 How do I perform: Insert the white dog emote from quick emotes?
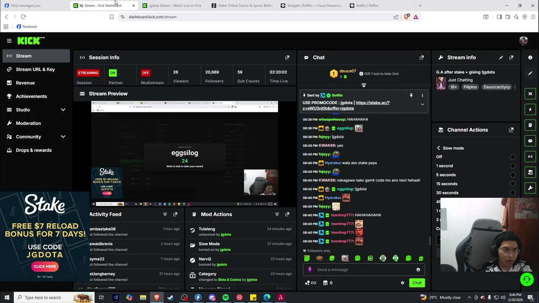[x=345, y=258]
